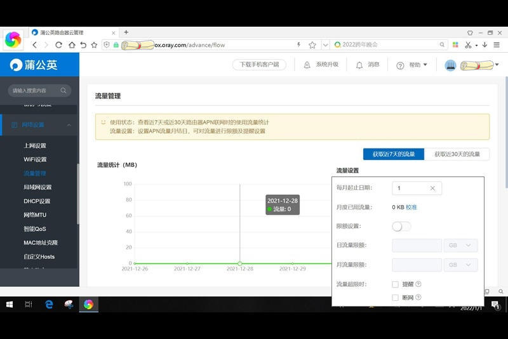Click the browser refresh icon
This screenshot has width=508, height=339.
pos(58,45)
